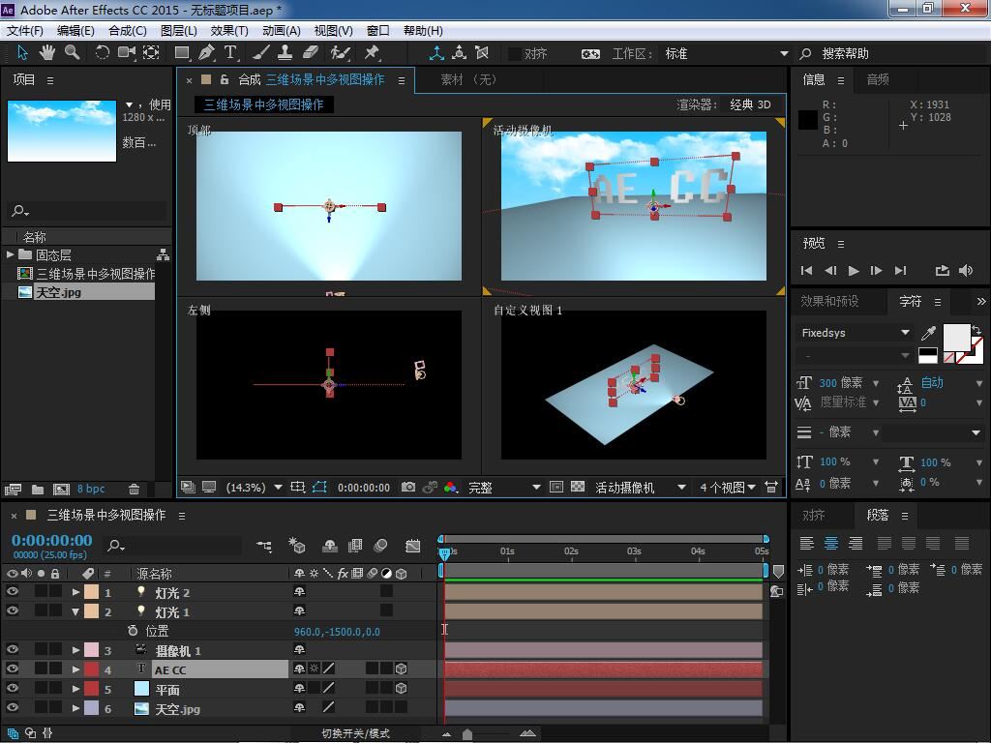
Task: Select the Pan Behind anchor point tool
Action: pos(151,53)
